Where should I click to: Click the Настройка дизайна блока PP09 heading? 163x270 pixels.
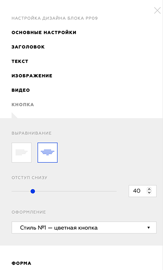(54, 18)
